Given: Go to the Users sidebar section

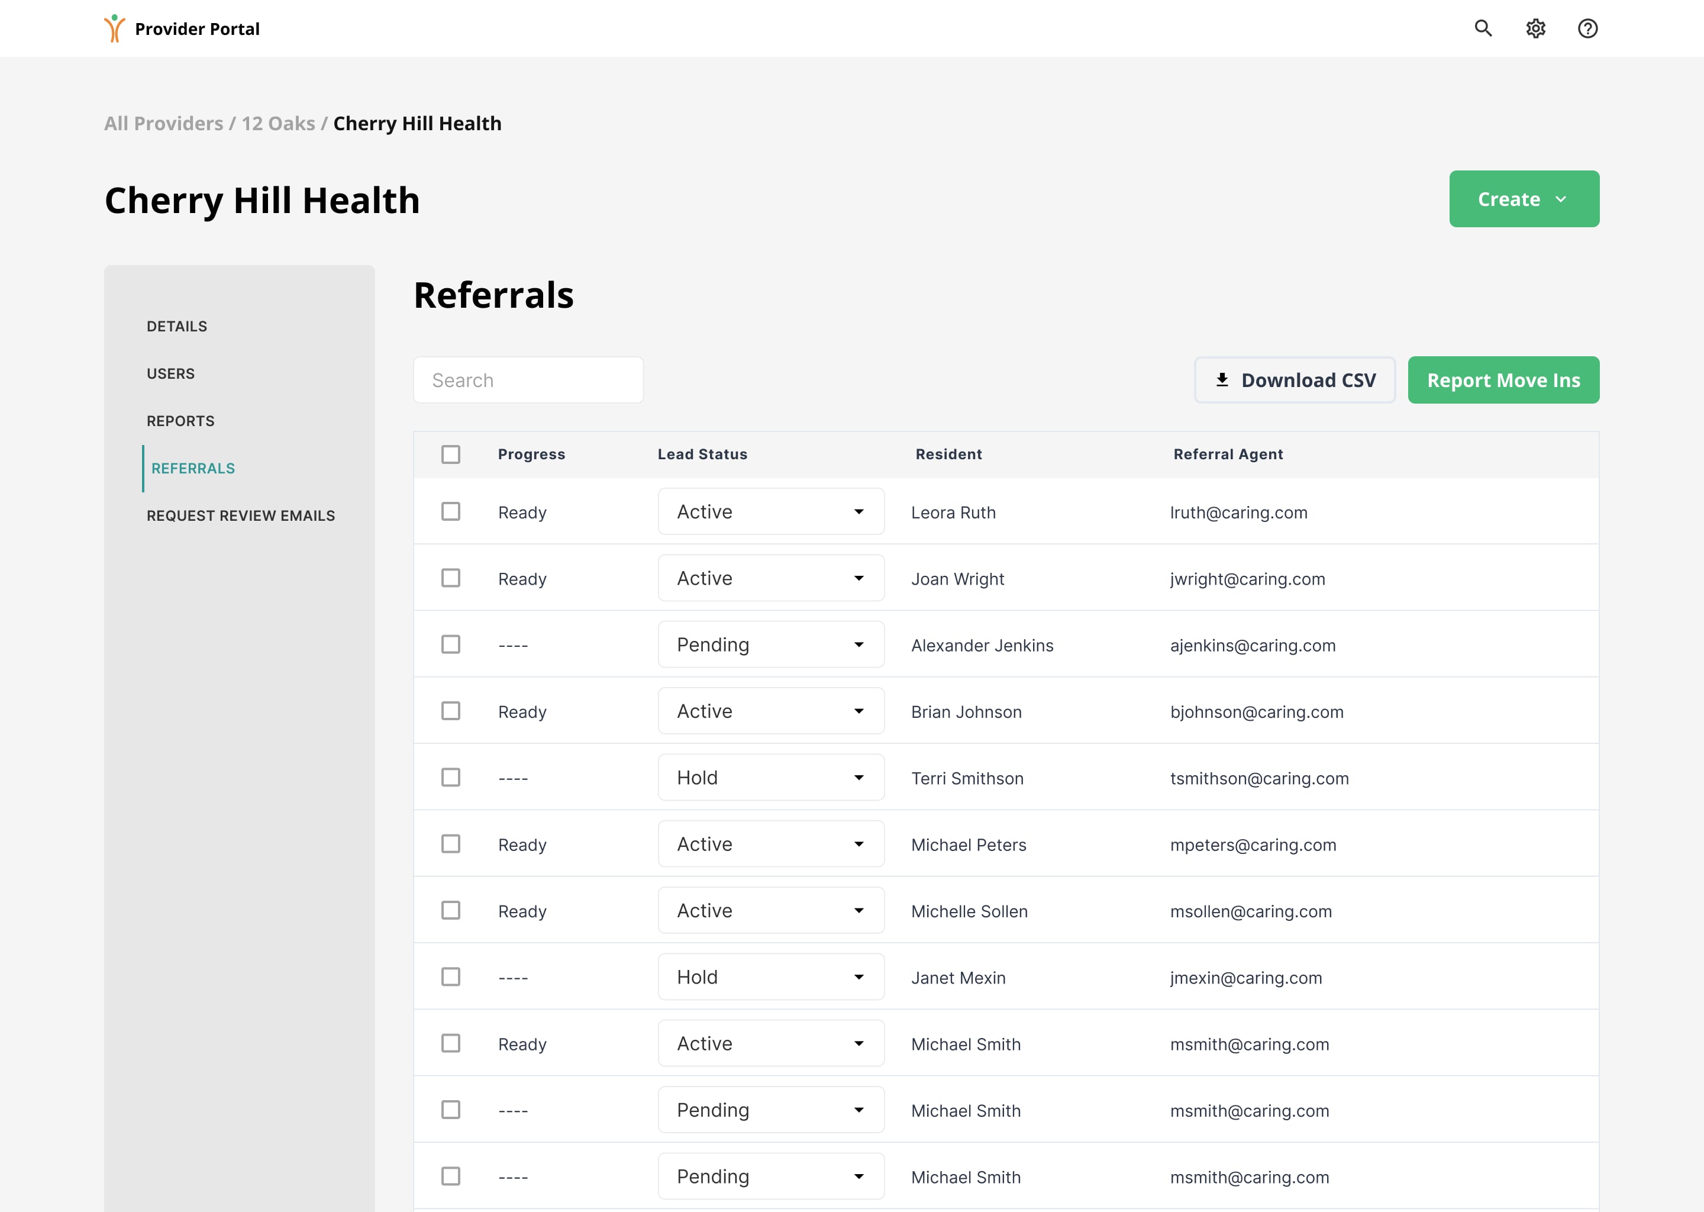Looking at the screenshot, I should tap(171, 374).
